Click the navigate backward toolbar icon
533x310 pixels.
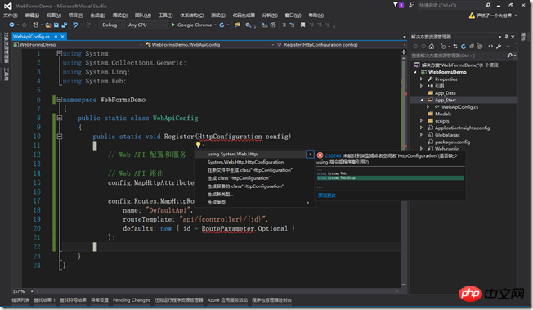click(11, 25)
